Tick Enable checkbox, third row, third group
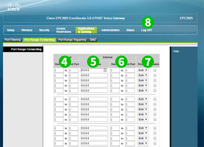 [155, 138]
